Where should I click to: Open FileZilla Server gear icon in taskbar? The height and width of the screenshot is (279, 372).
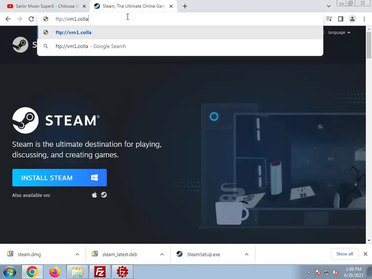[122, 272]
